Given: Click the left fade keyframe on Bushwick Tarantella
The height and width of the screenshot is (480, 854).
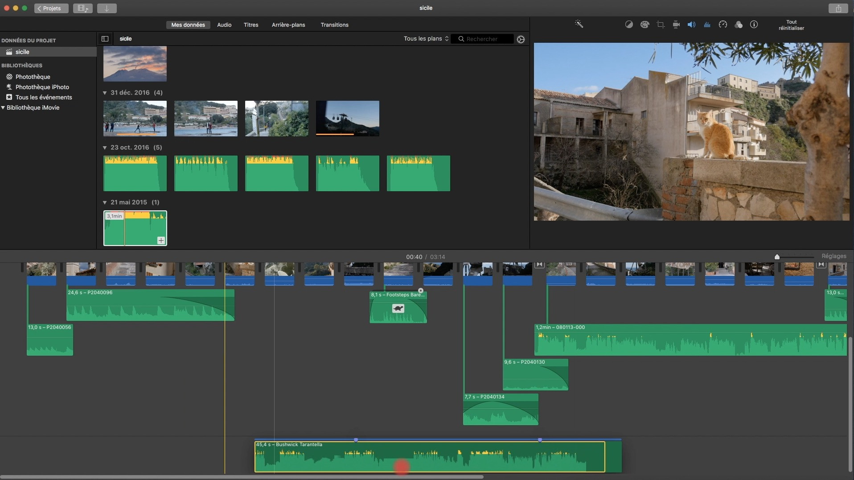Looking at the screenshot, I should (356, 440).
